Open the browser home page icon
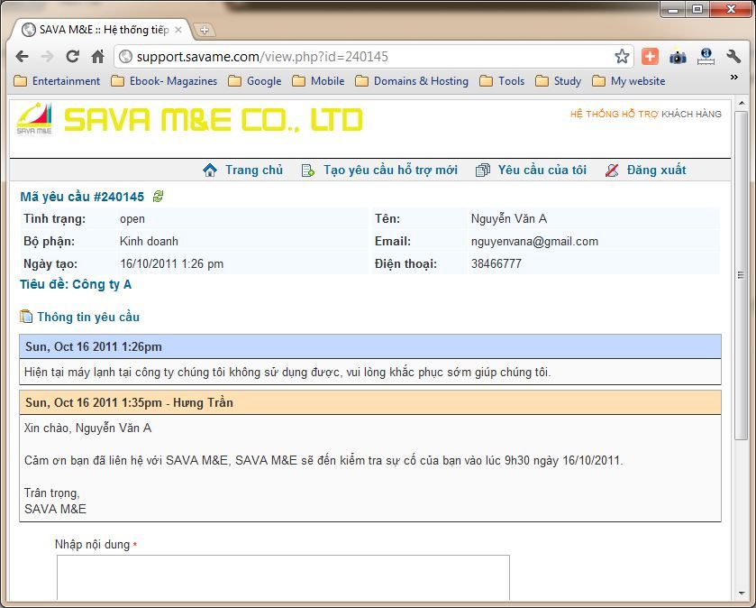Viewport: 756px width, 608px height. click(x=98, y=57)
